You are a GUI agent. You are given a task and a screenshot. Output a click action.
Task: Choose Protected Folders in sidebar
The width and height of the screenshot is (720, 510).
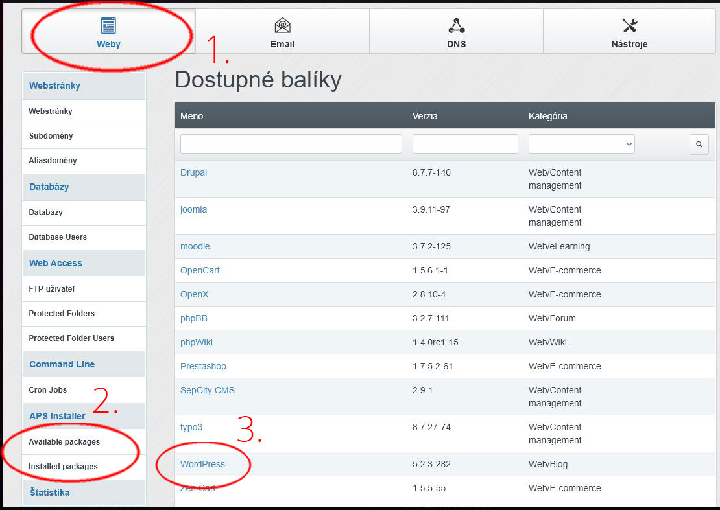click(62, 314)
